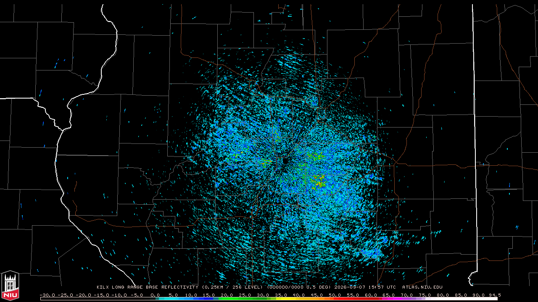
Task: Click the strong echo southeast of radar center
Action: point(320,182)
